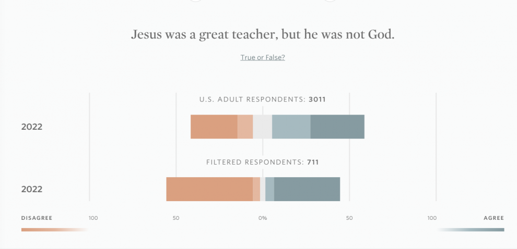517x249 pixels.
Task: Click light blue segment in U.S. adults bar
Action: point(291,127)
